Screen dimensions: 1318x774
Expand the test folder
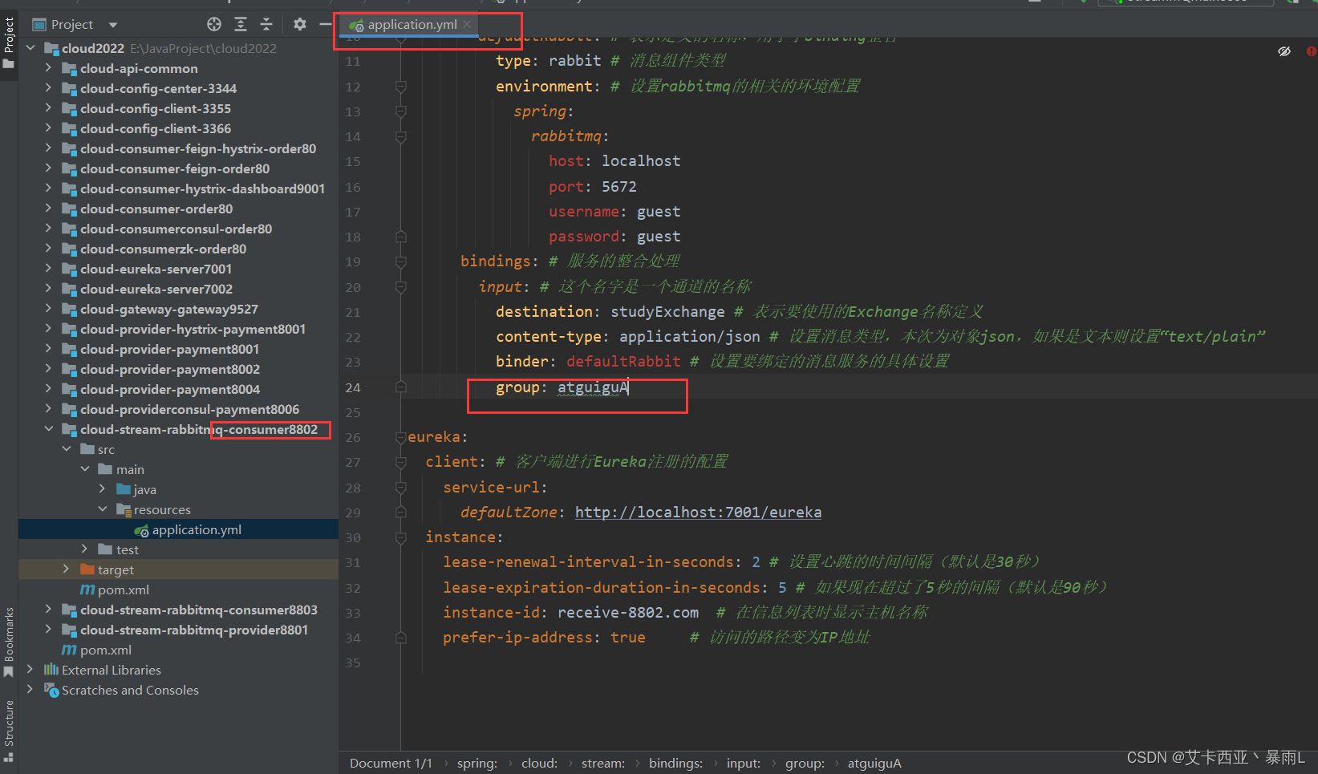click(x=84, y=549)
